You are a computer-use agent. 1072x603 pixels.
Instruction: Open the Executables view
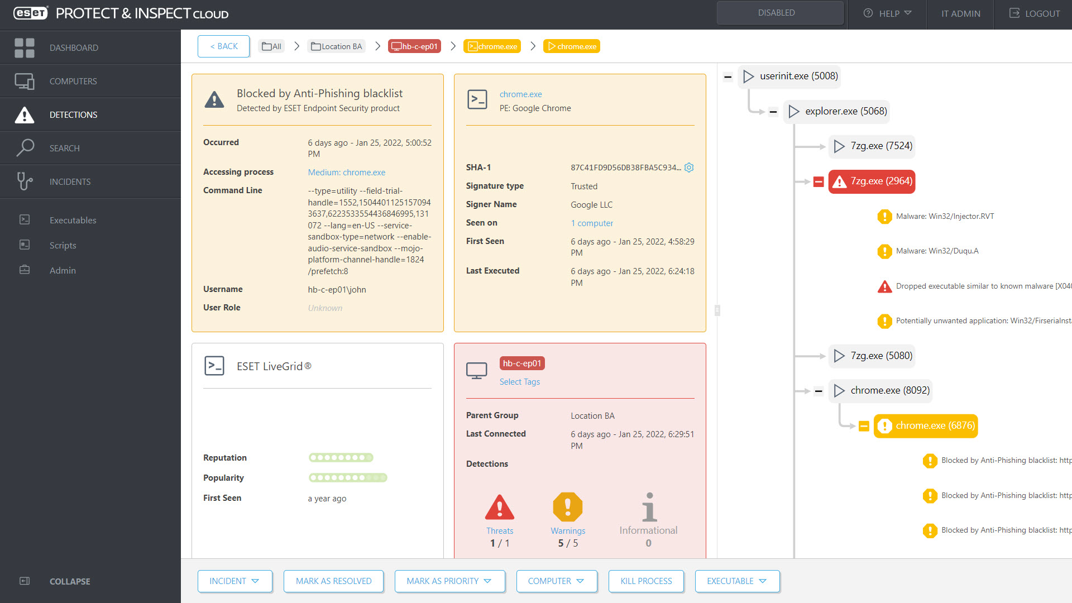[73, 220]
